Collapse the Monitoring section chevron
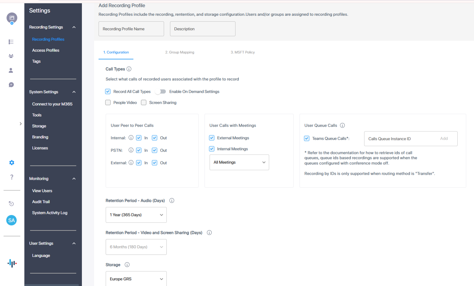 pyautogui.click(x=74, y=179)
